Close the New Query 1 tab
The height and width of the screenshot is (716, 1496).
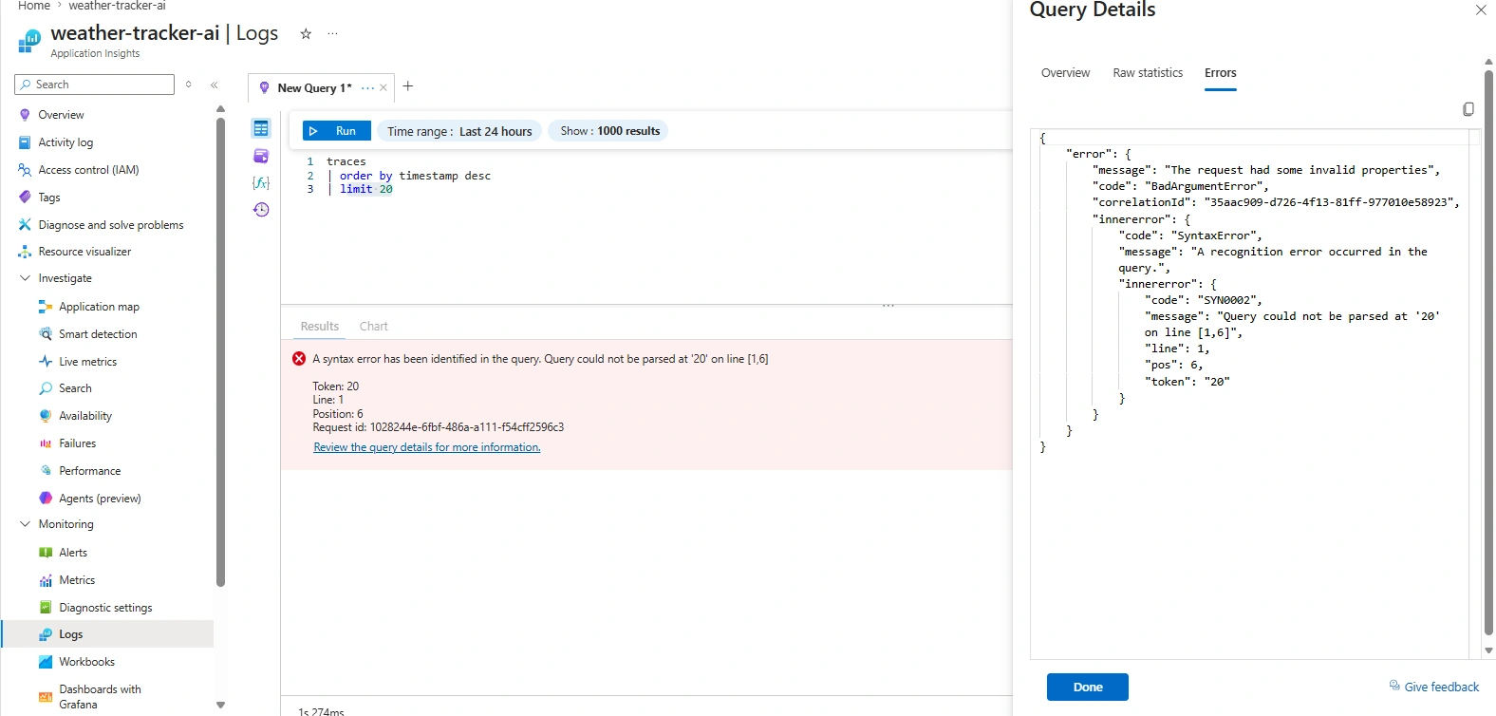pos(383,87)
